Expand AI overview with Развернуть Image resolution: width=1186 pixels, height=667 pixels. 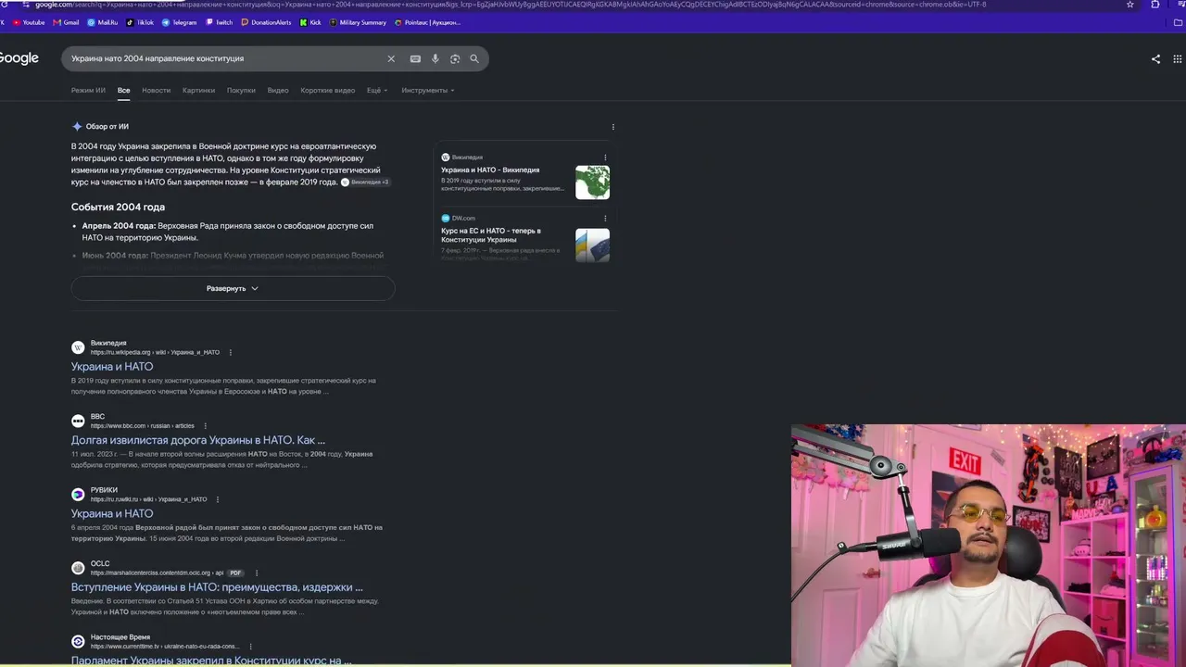pyautogui.click(x=233, y=288)
